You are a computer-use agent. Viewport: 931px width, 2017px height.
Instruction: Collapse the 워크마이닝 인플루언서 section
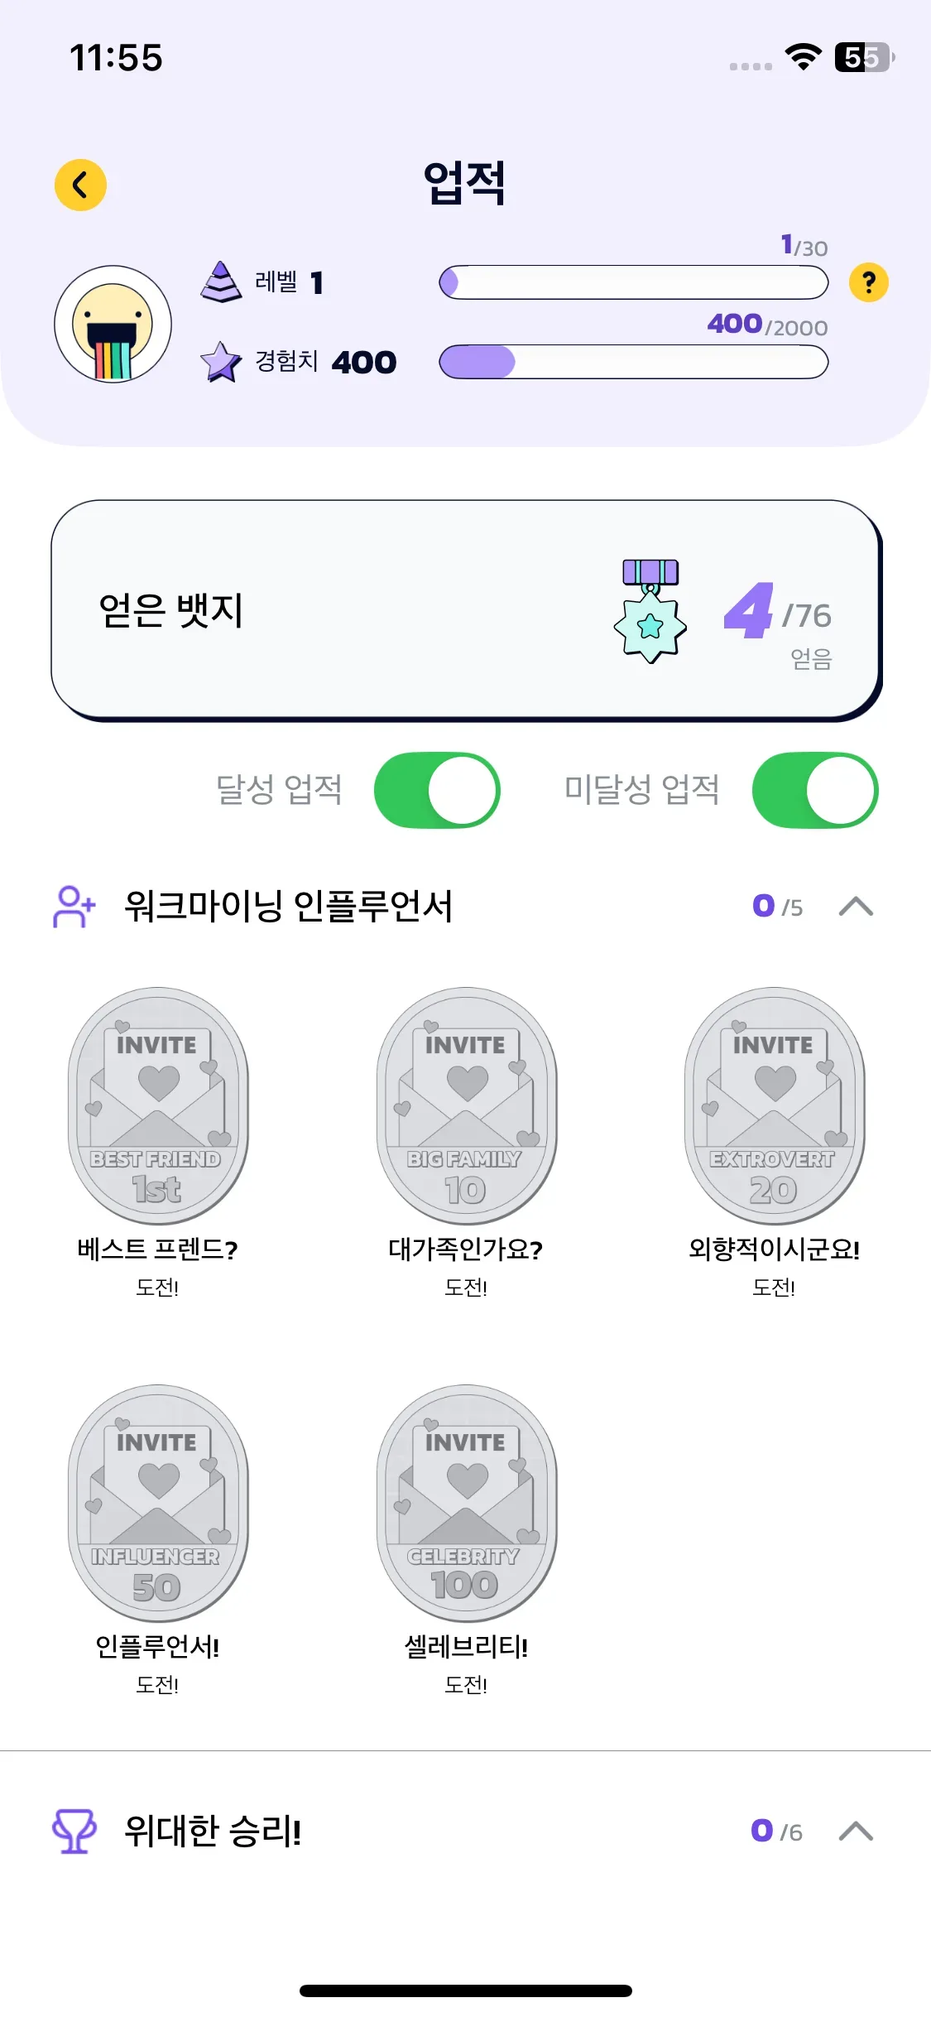tap(856, 907)
